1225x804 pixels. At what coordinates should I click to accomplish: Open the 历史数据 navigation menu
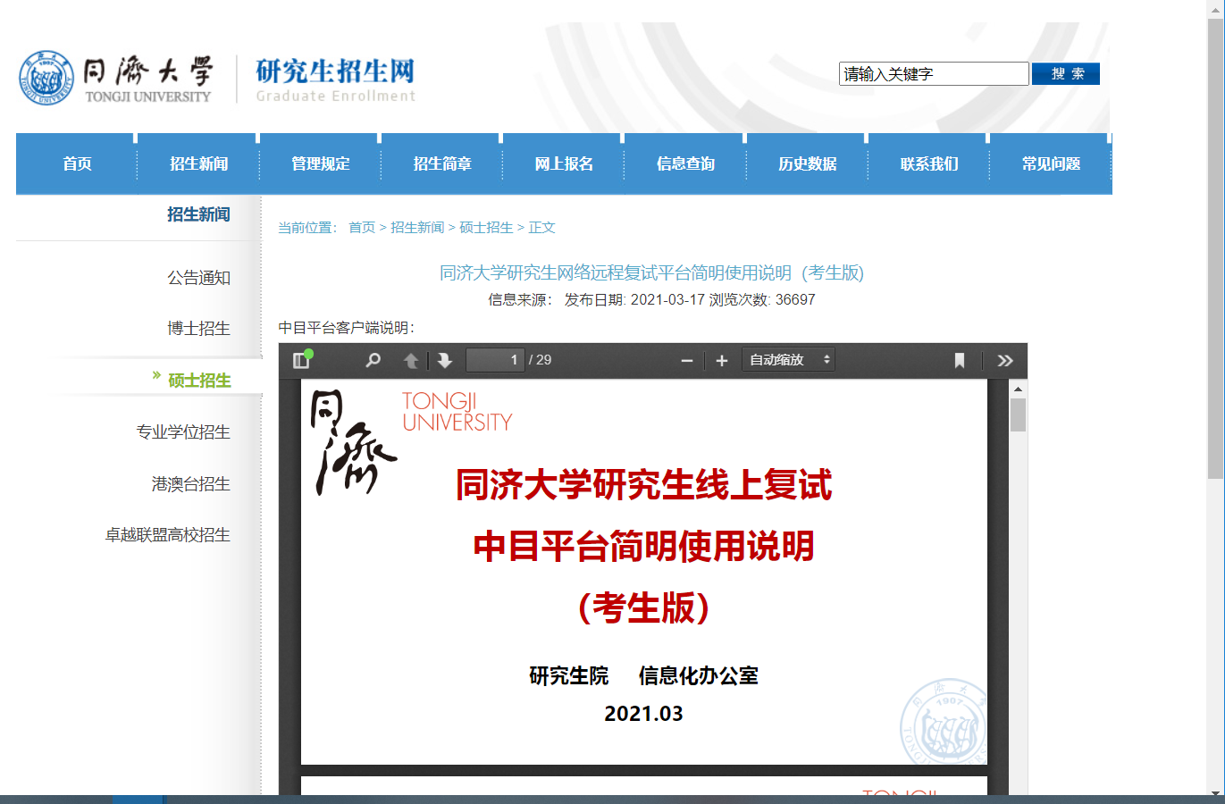click(x=808, y=163)
